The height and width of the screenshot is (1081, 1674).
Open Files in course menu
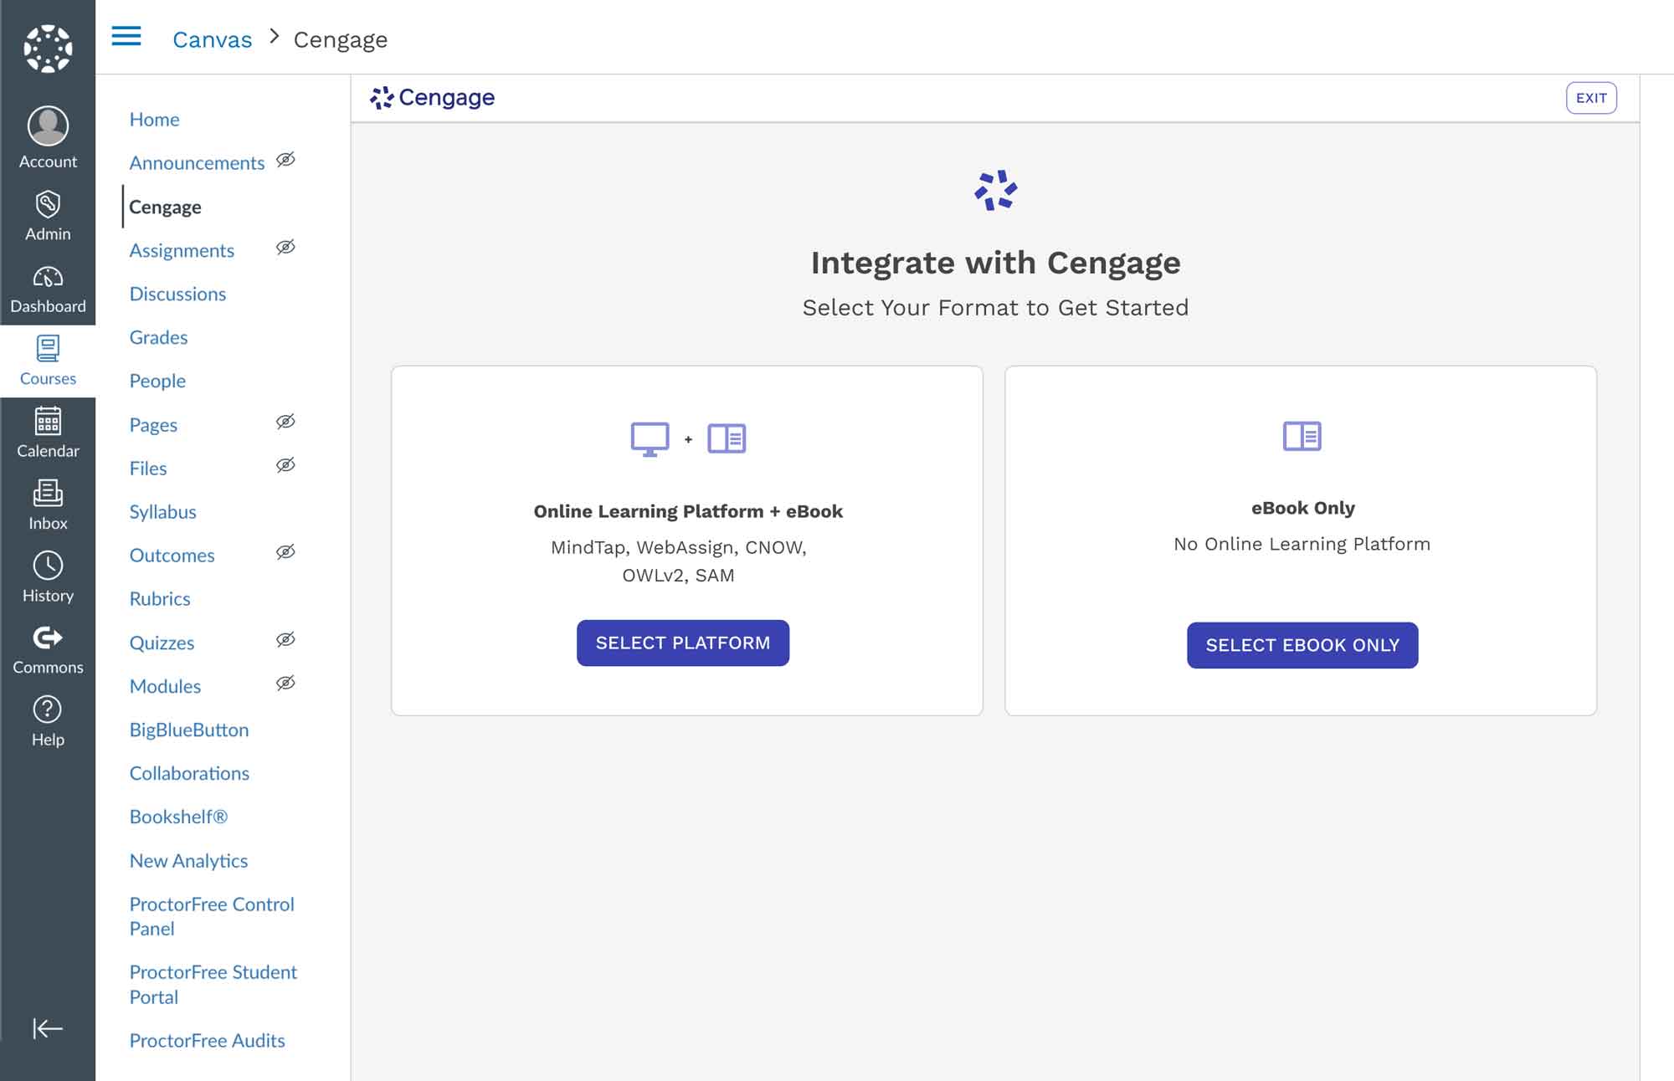coord(148,469)
